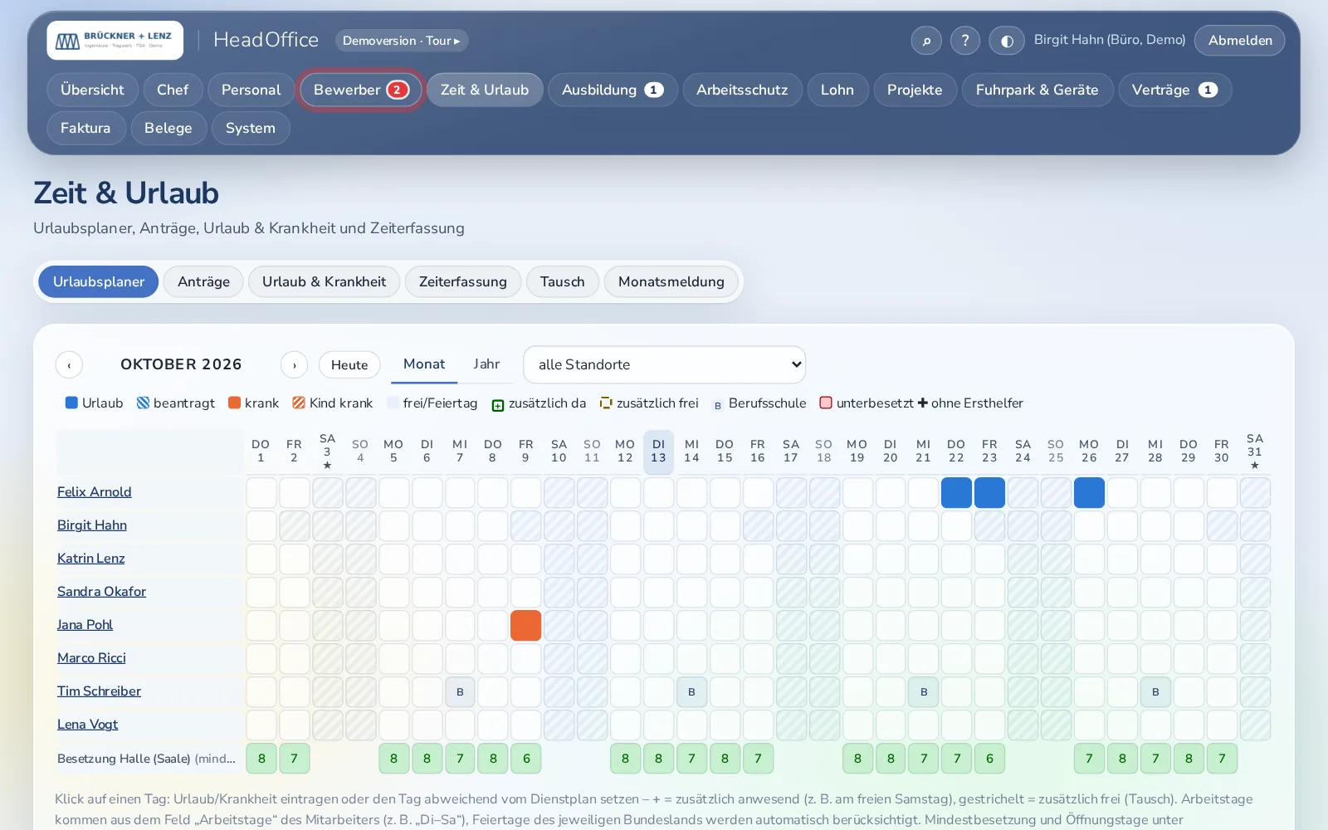Open the System navigation item
This screenshot has height=830, width=1328.
pos(251,128)
